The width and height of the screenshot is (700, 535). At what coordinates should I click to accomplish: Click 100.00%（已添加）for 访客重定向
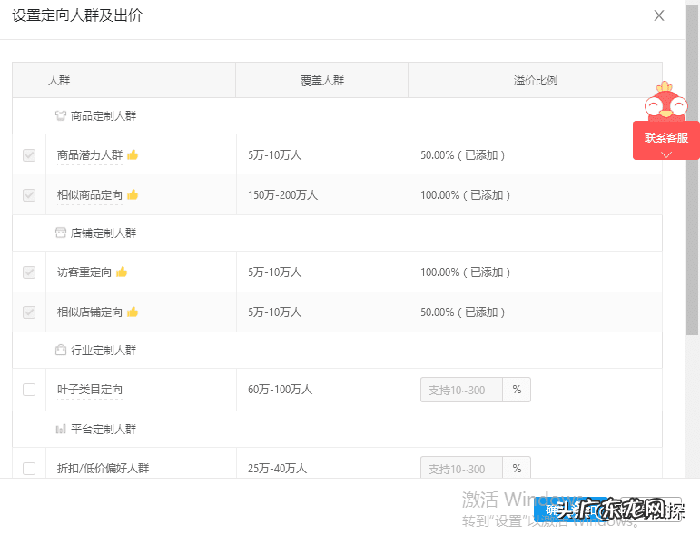(x=465, y=272)
